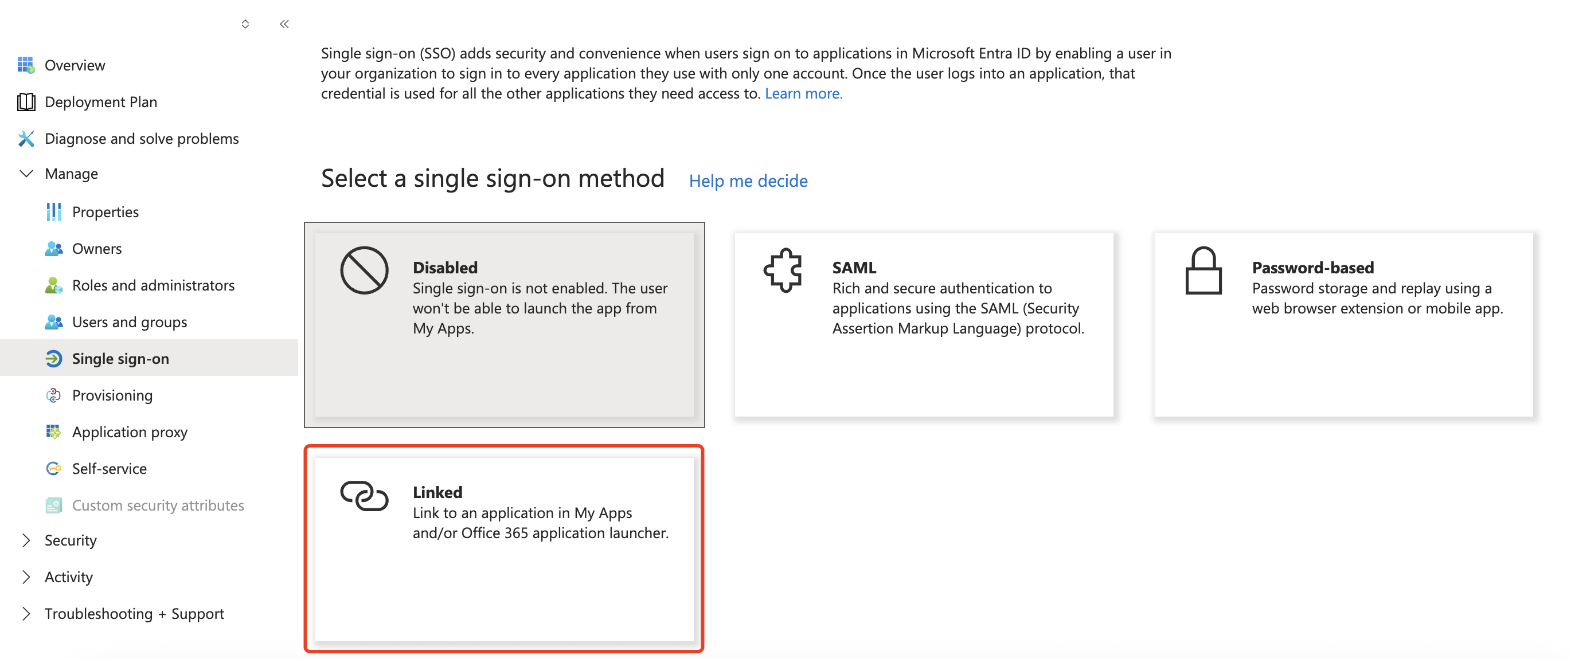Open the Owners menu item
Image resolution: width=1571 pixels, height=659 pixels.
[96, 249]
